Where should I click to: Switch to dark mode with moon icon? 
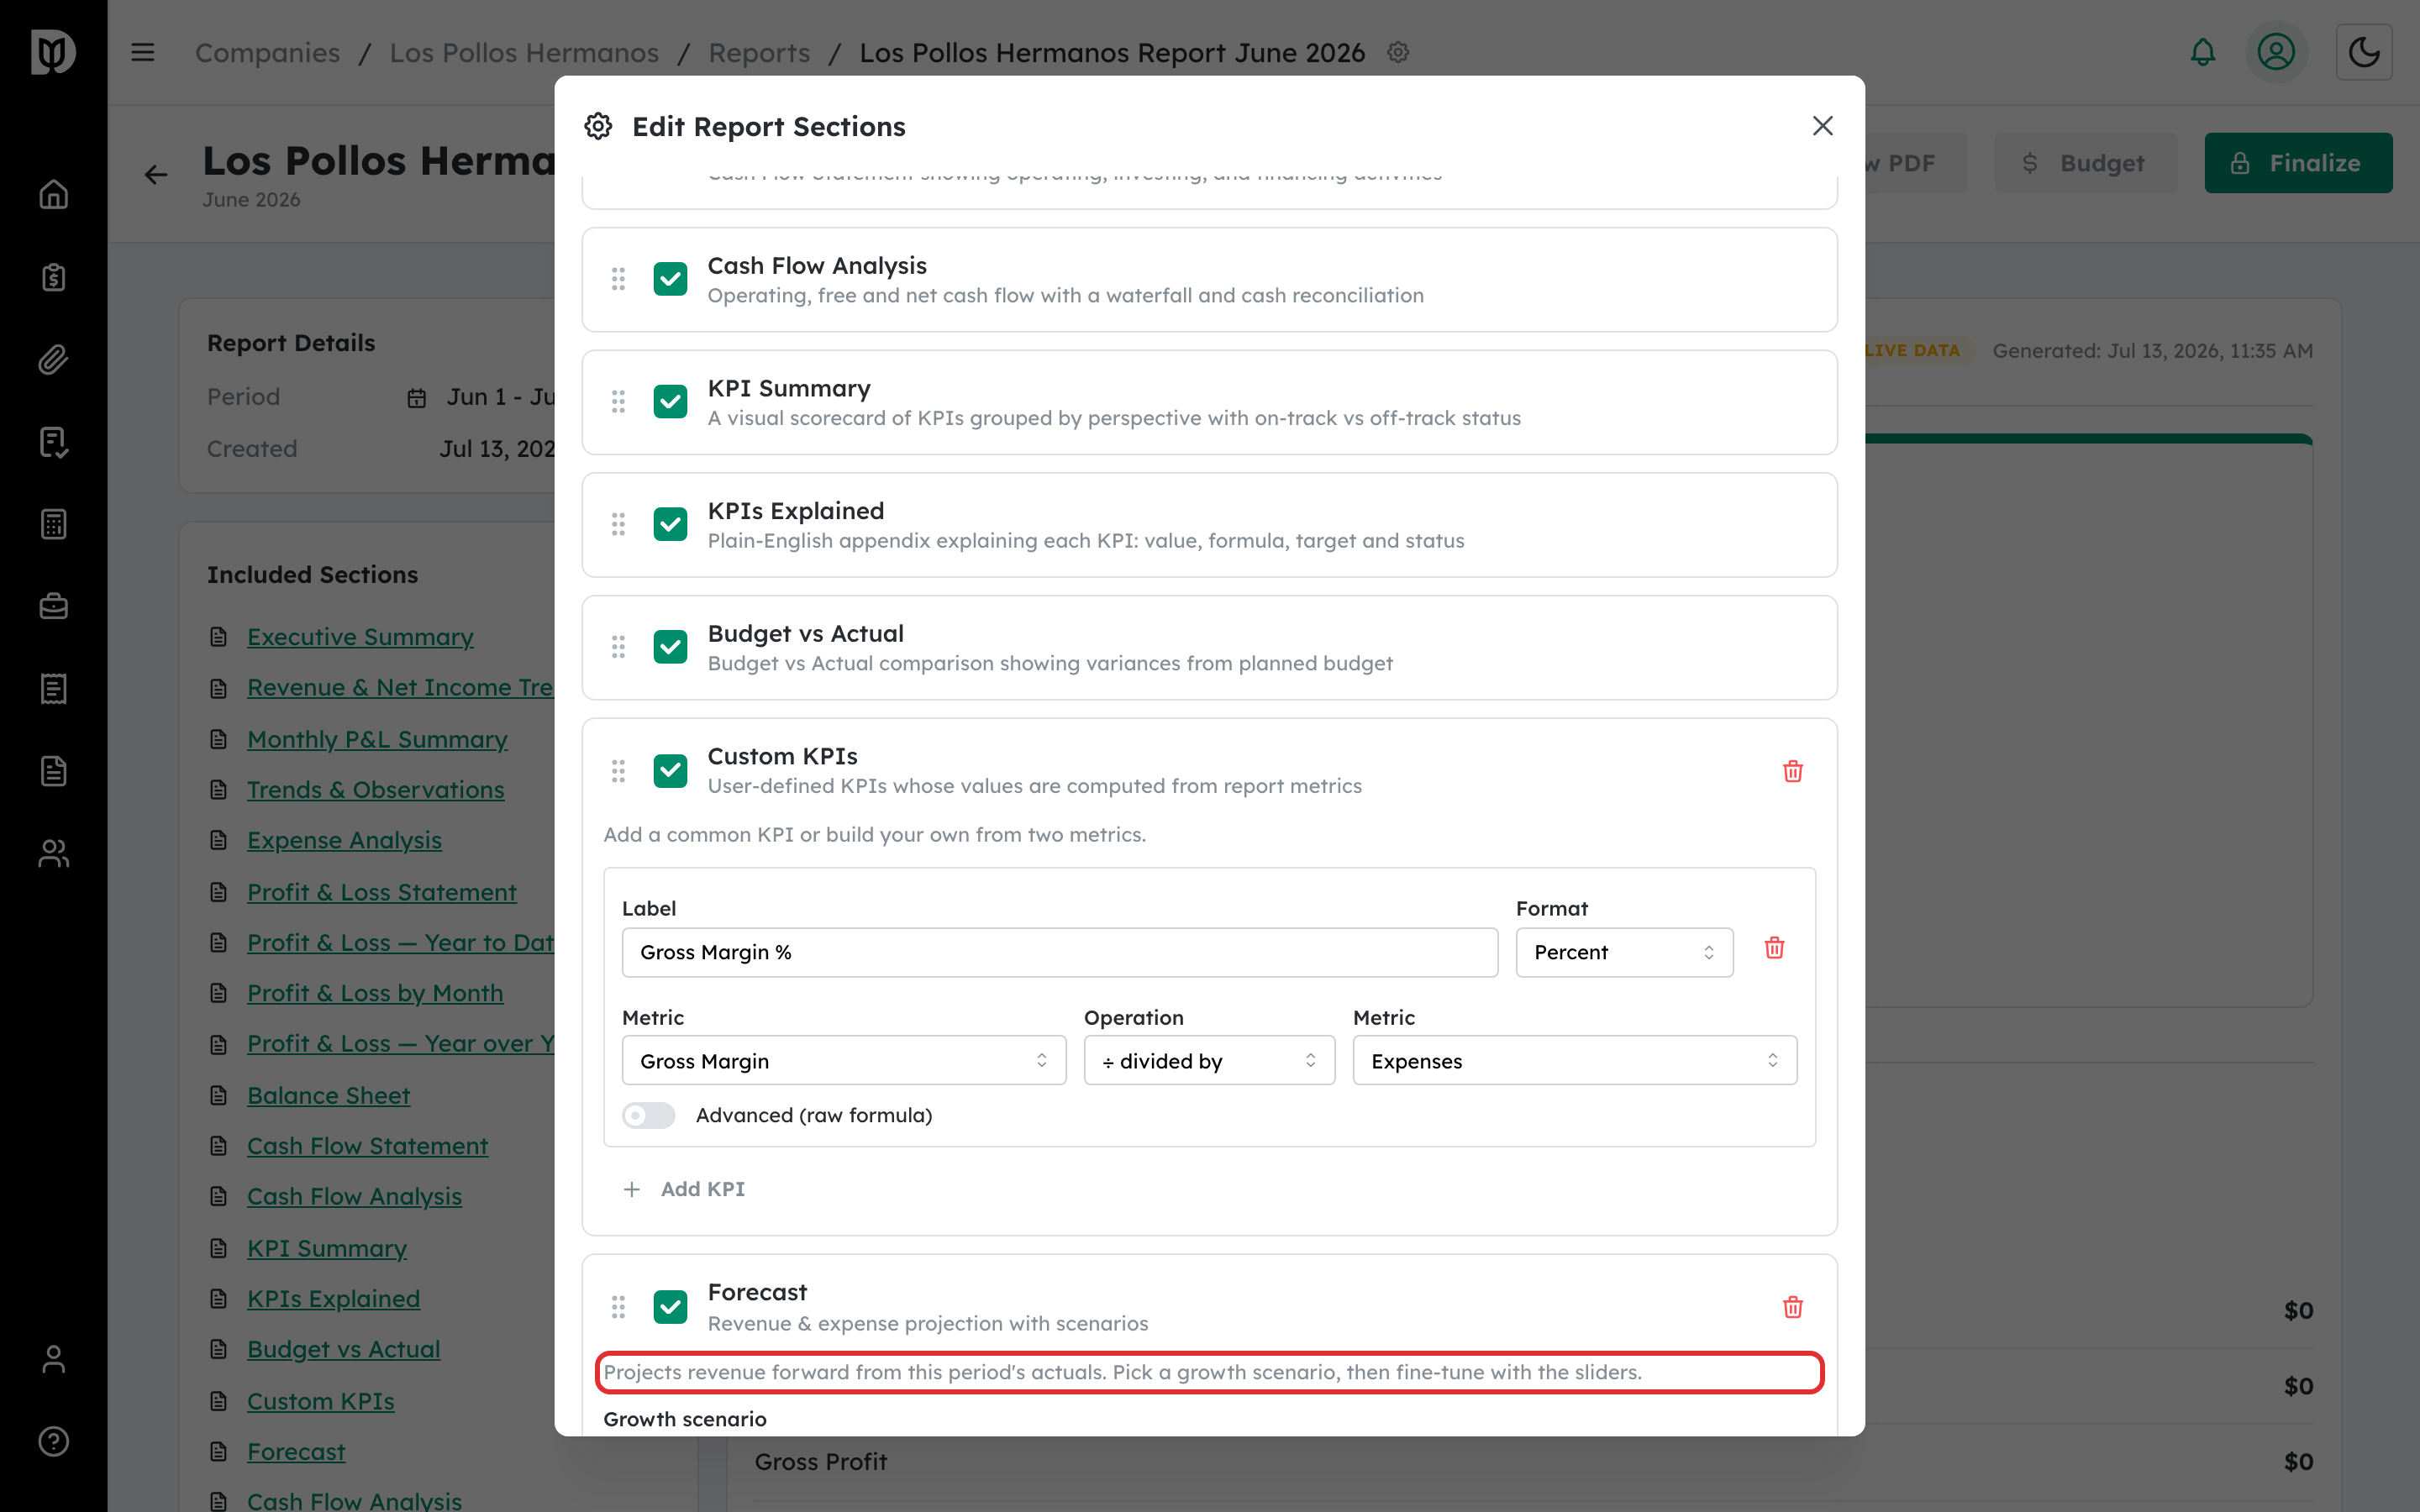tap(2364, 52)
